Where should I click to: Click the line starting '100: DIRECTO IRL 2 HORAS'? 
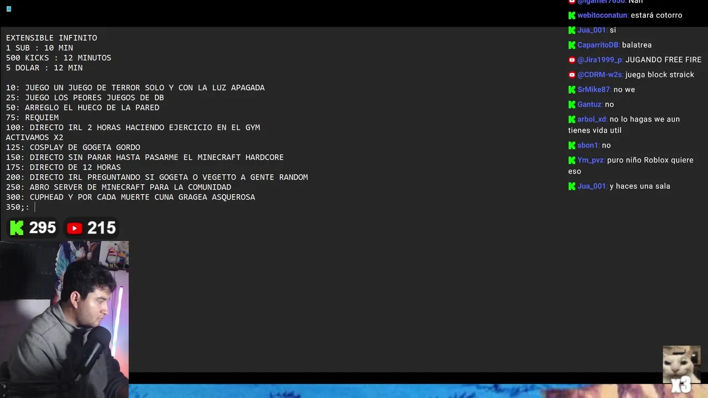(x=133, y=128)
